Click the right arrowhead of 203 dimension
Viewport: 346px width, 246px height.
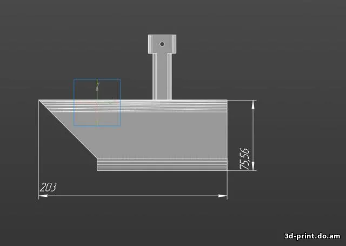point(223,196)
